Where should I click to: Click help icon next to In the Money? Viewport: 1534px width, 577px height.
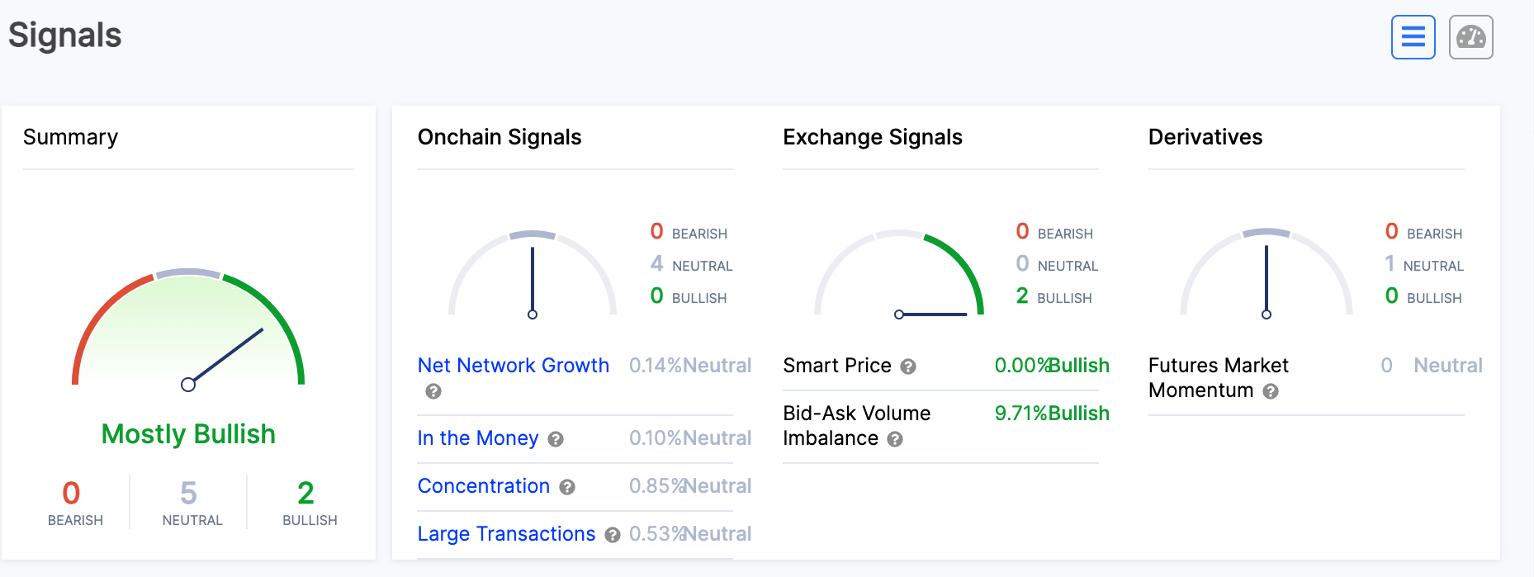pos(556,439)
